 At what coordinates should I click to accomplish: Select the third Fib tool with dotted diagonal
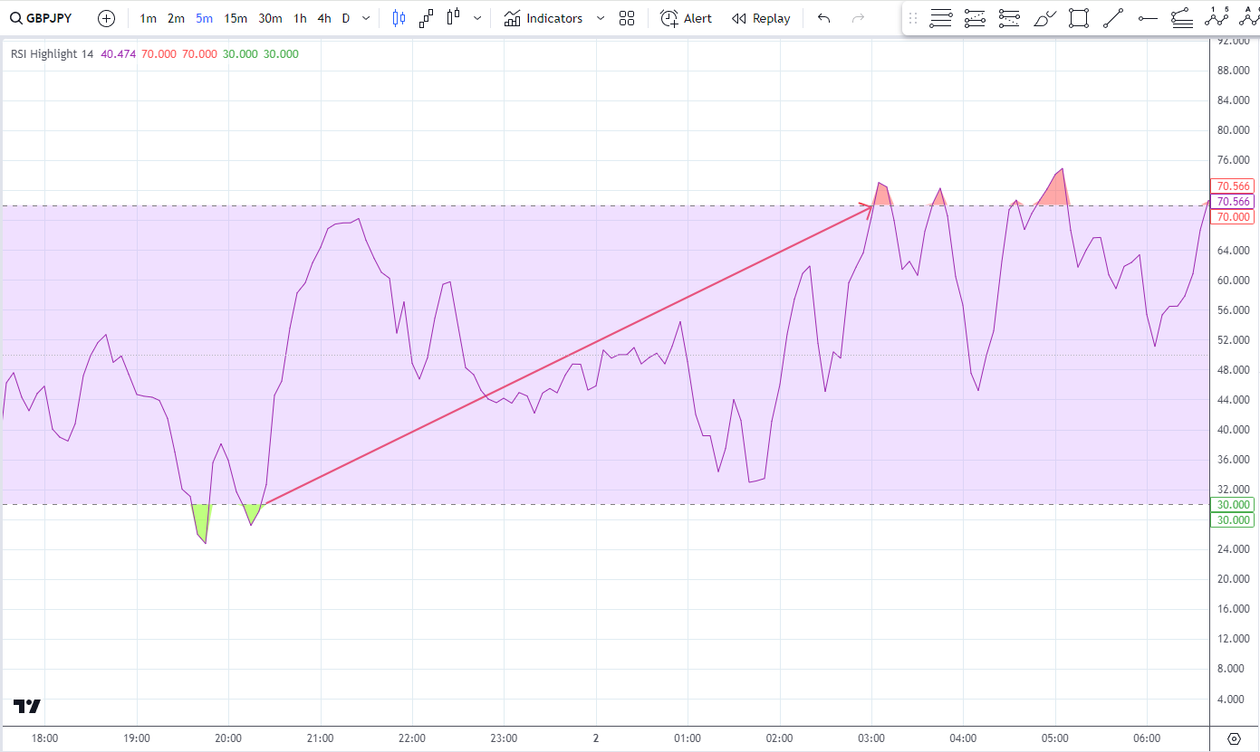(x=1008, y=18)
